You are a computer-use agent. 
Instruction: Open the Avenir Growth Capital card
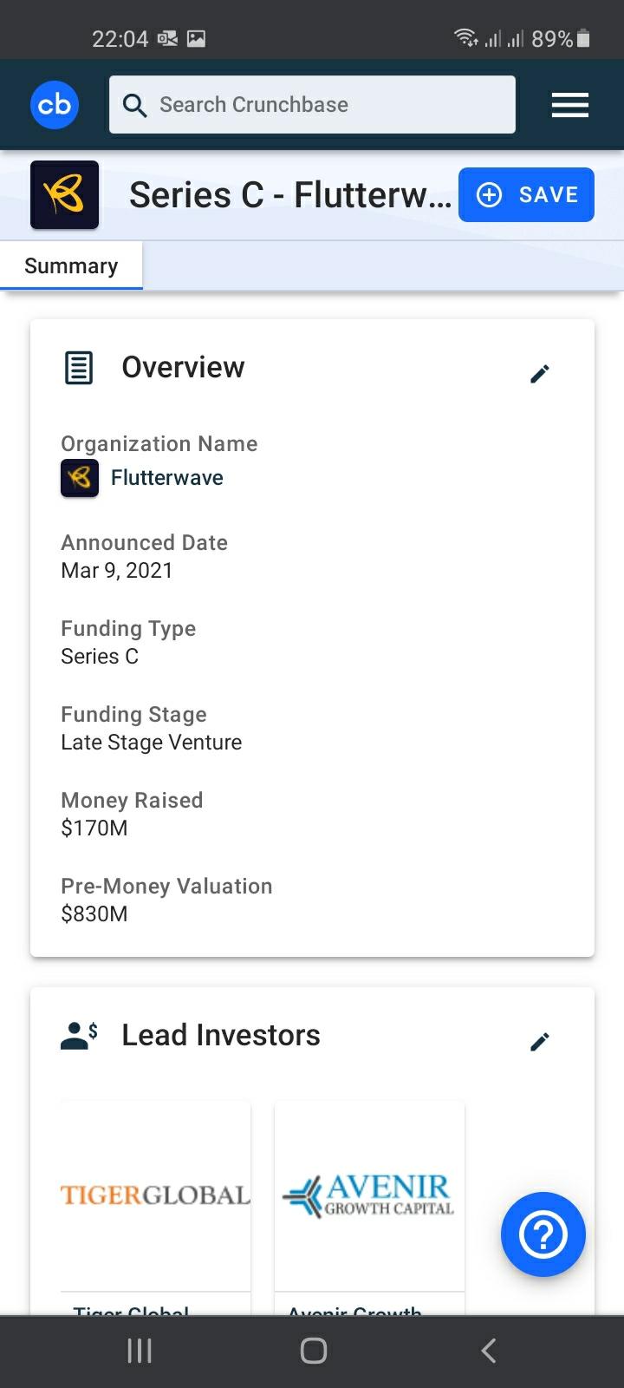[370, 1197]
